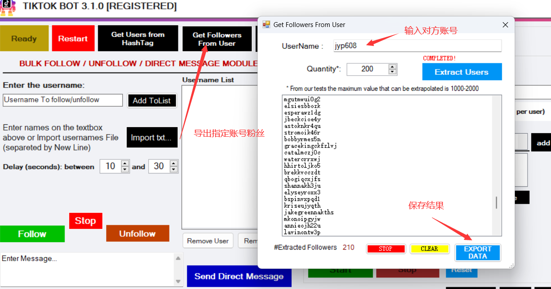Click the follower list vertical scrollbar
The image size is (551, 289).
(x=496, y=203)
